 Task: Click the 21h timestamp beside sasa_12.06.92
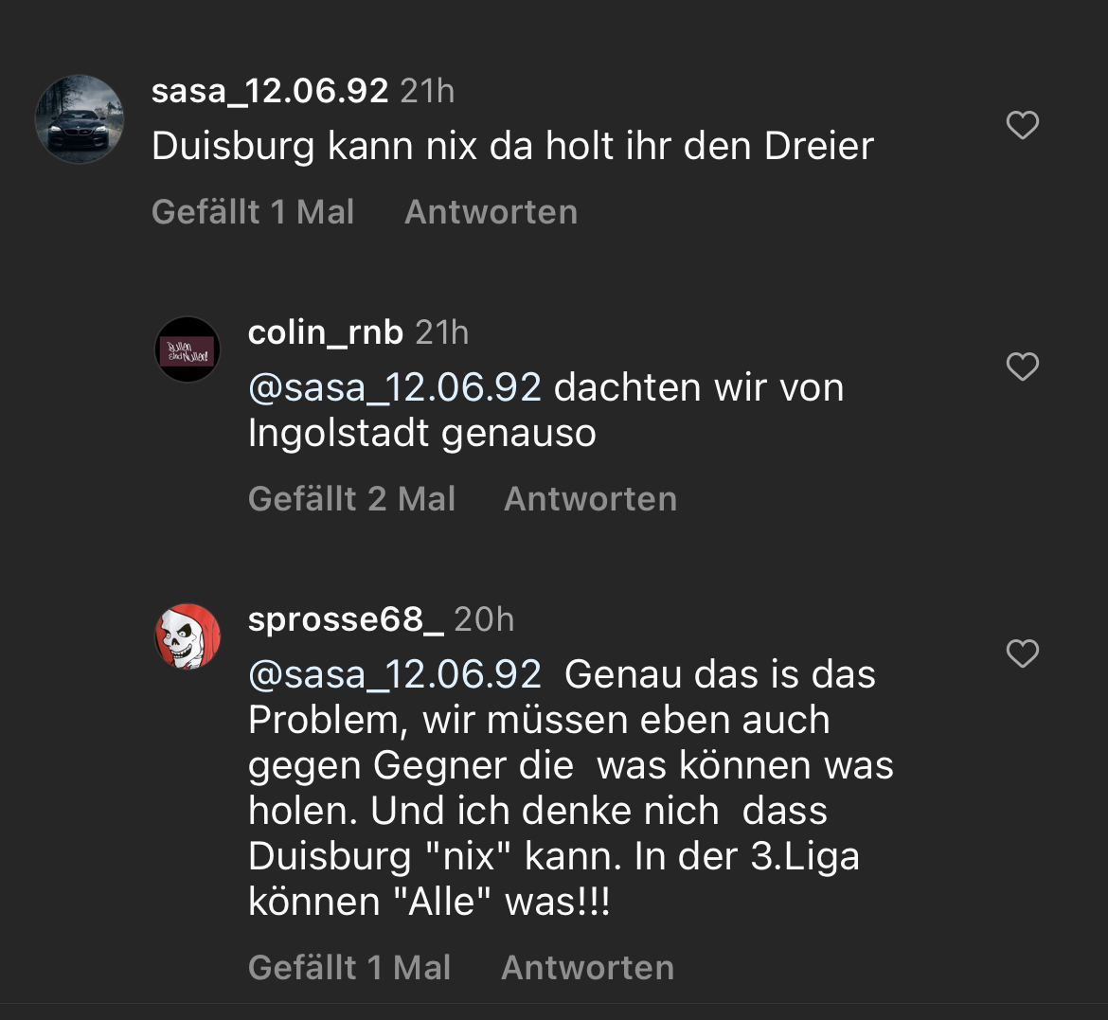pyautogui.click(x=427, y=91)
